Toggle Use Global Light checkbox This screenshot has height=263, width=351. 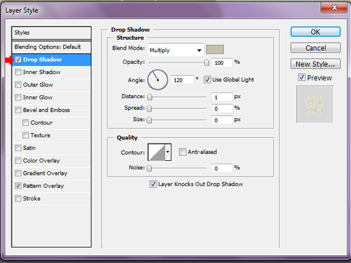(x=207, y=79)
